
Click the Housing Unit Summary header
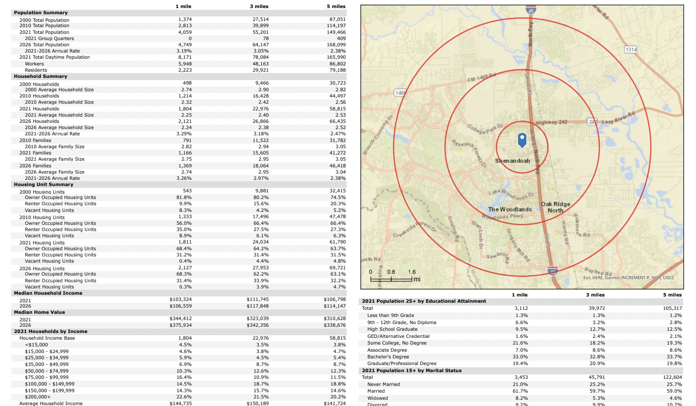pos(43,184)
